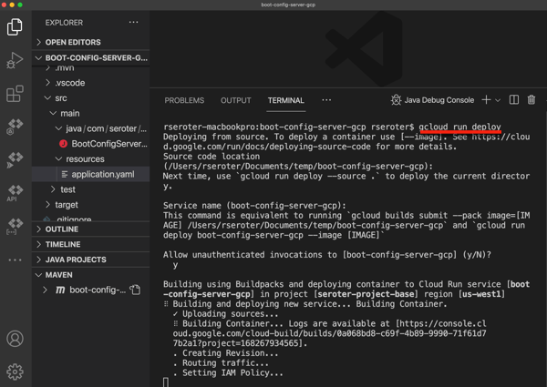Open the Extensions view
Screen dimensions: 547x387
15,94
